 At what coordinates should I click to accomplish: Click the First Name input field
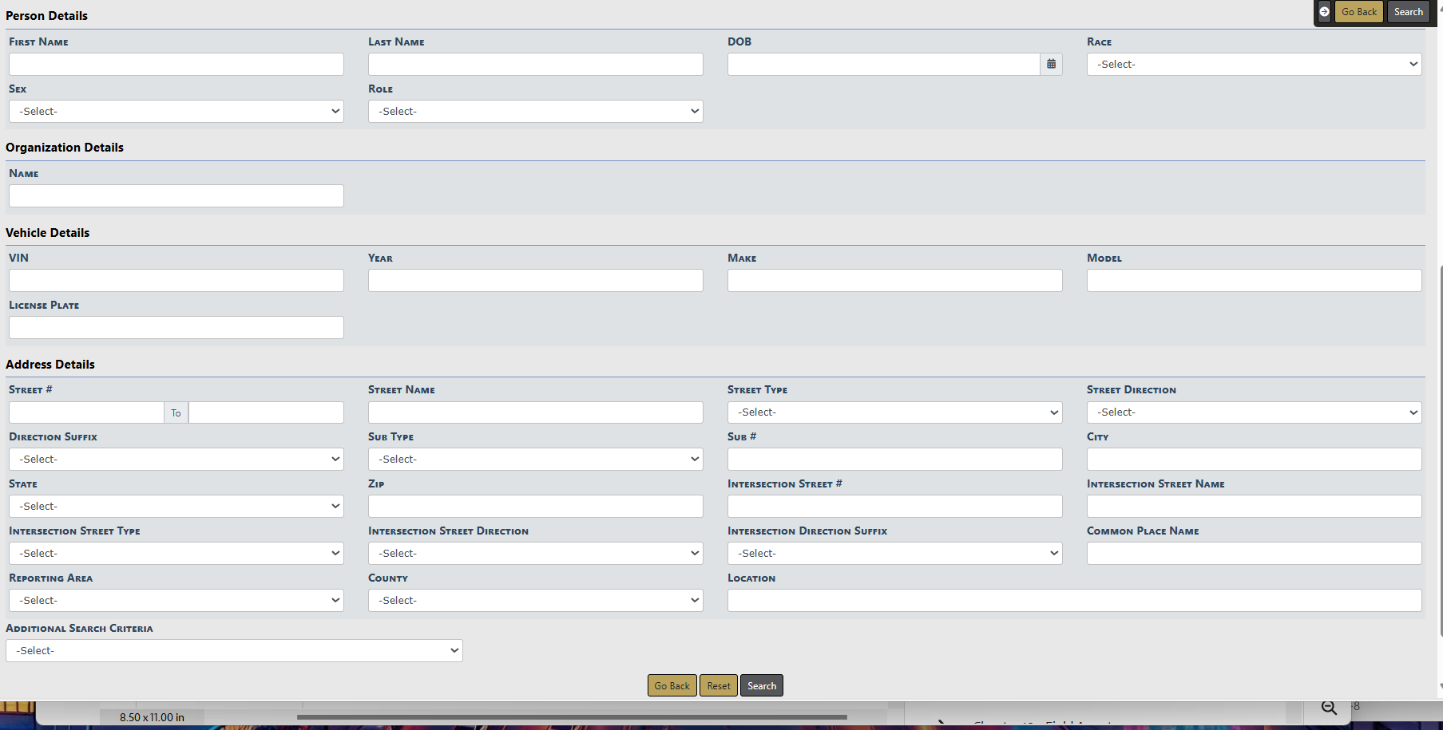tap(176, 65)
